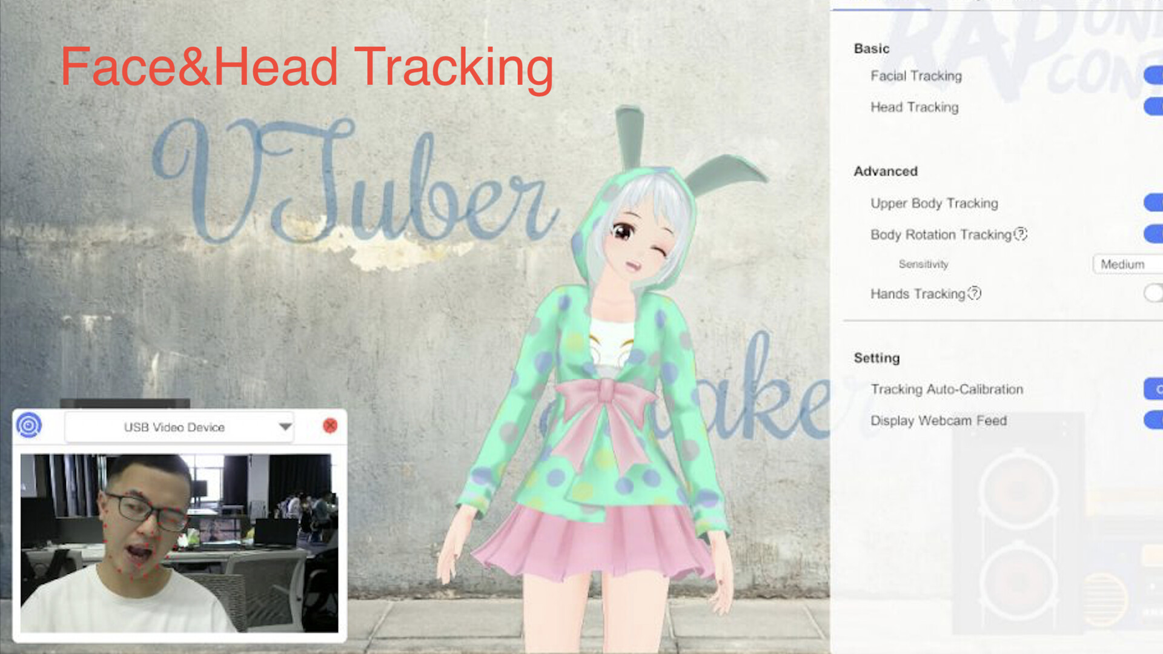The image size is (1163, 654).
Task: Click the red close icon on webcam panel
Action: [x=330, y=425]
